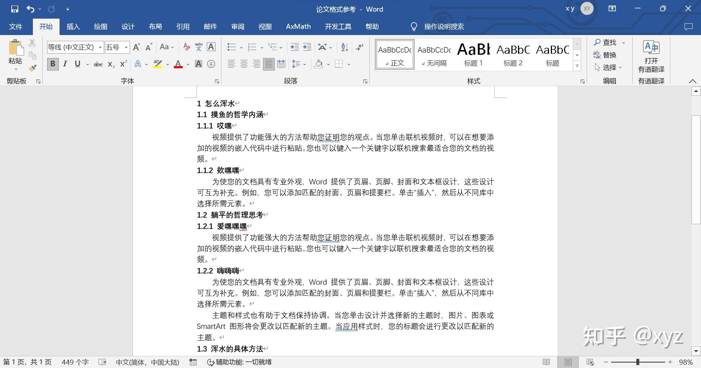
Task: Select the center alignment icon
Action: [244, 64]
